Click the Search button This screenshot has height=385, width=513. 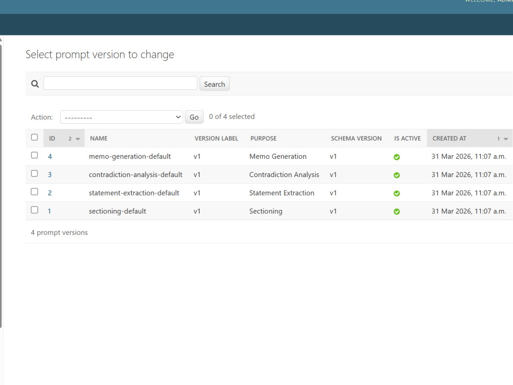click(214, 84)
